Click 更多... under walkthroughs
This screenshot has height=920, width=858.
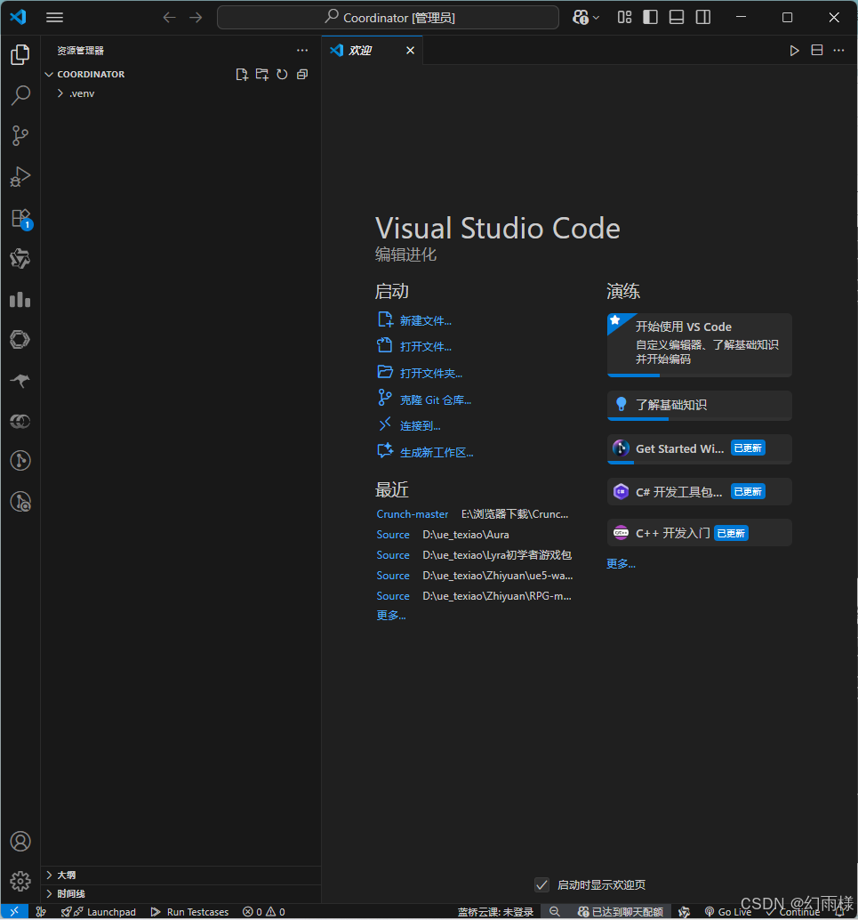(621, 564)
